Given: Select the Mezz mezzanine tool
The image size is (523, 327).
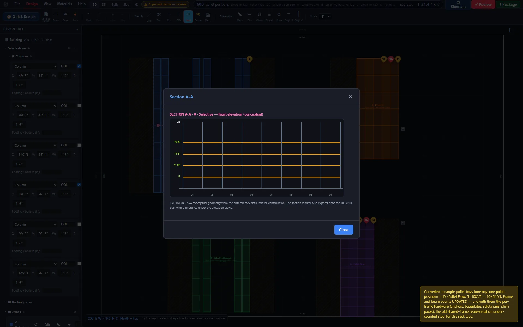Looking at the screenshot, I should pyautogui.click(x=208, y=16).
